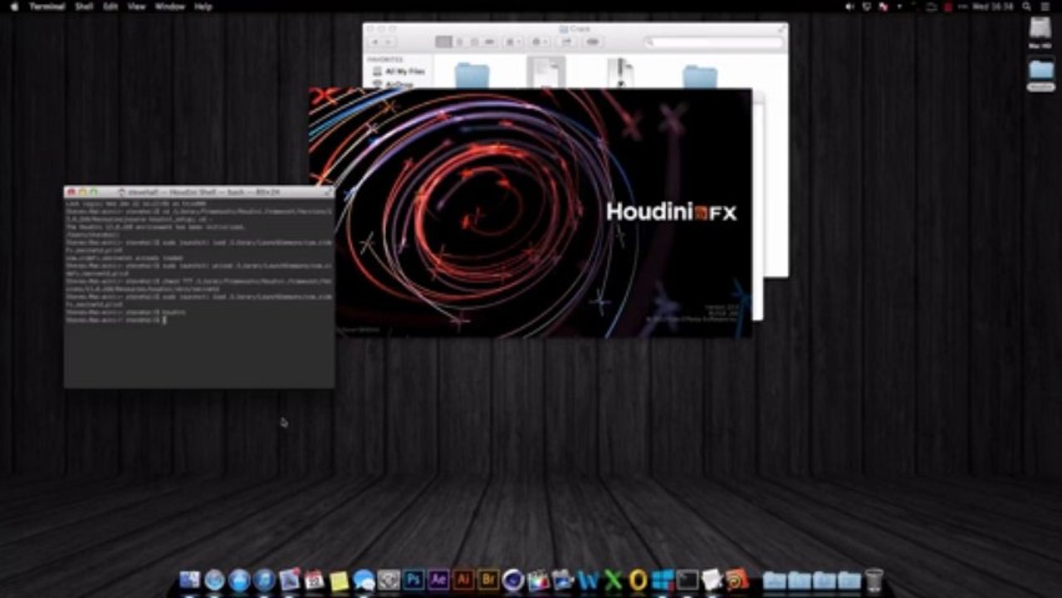This screenshot has width=1062, height=598.
Task: Open Microsoft Excel in the Dock
Action: pos(613,579)
